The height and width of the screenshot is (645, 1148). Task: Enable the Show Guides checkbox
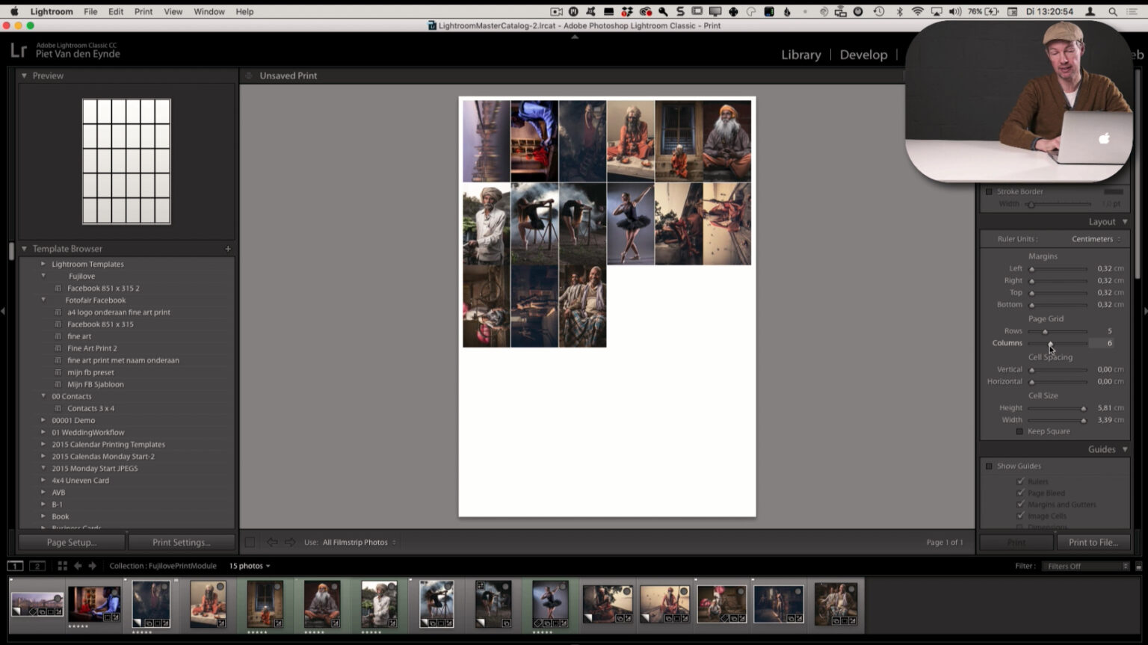[989, 465]
